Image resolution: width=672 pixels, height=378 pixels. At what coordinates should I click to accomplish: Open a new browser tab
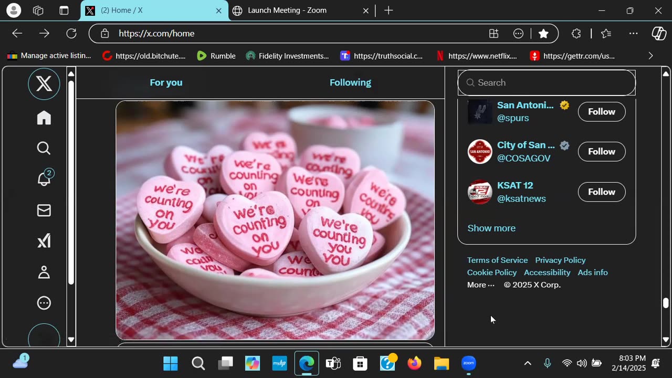pos(388,10)
